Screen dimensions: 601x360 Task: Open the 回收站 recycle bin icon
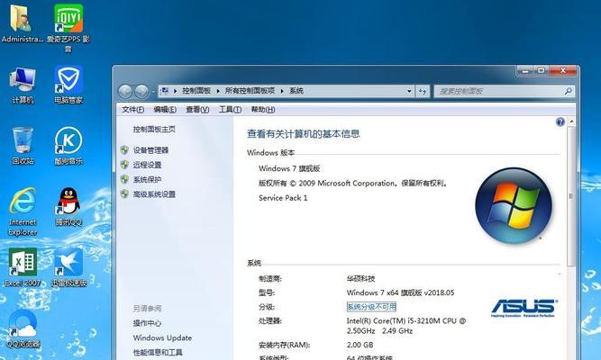point(23,146)
